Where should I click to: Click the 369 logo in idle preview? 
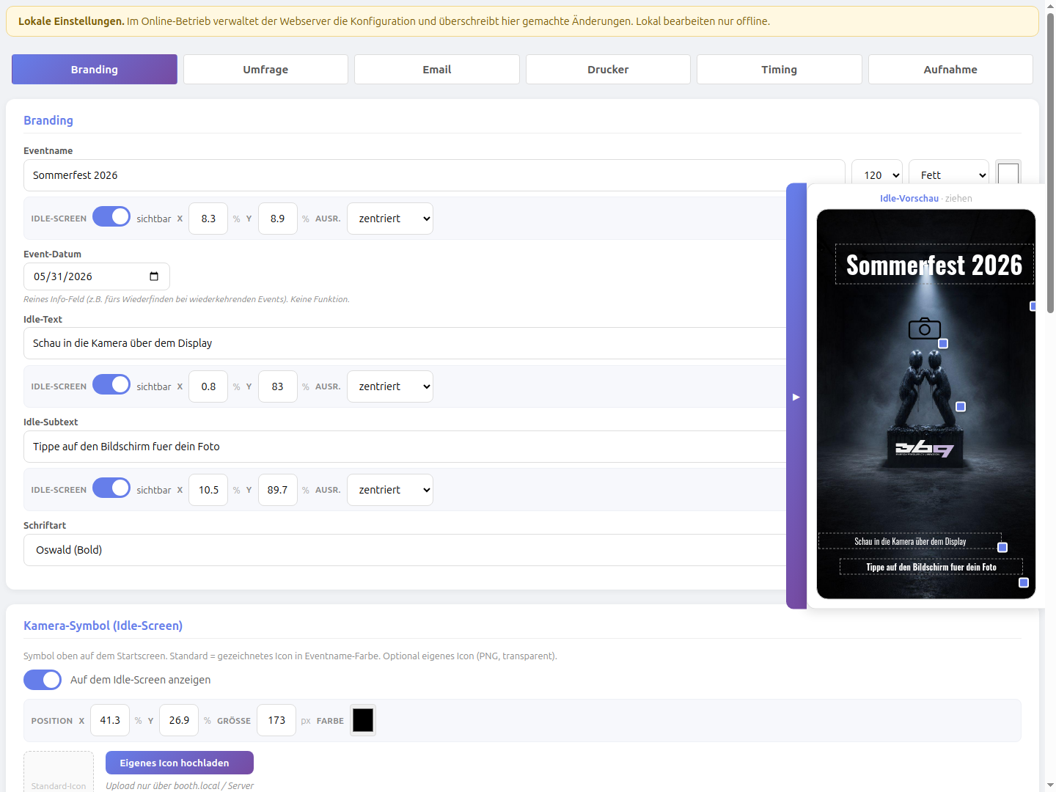pos(924,449)
